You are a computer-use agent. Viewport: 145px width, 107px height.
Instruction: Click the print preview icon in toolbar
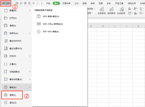(x=29, y=3)
